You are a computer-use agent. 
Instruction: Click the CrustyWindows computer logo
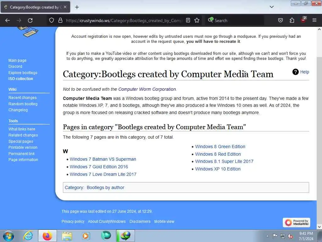tap(28, 32)
